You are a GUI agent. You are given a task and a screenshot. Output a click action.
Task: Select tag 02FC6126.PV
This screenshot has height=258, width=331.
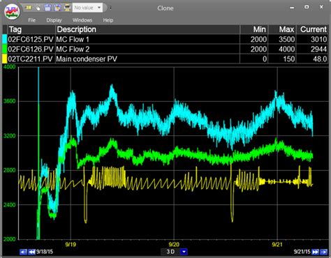31,49
